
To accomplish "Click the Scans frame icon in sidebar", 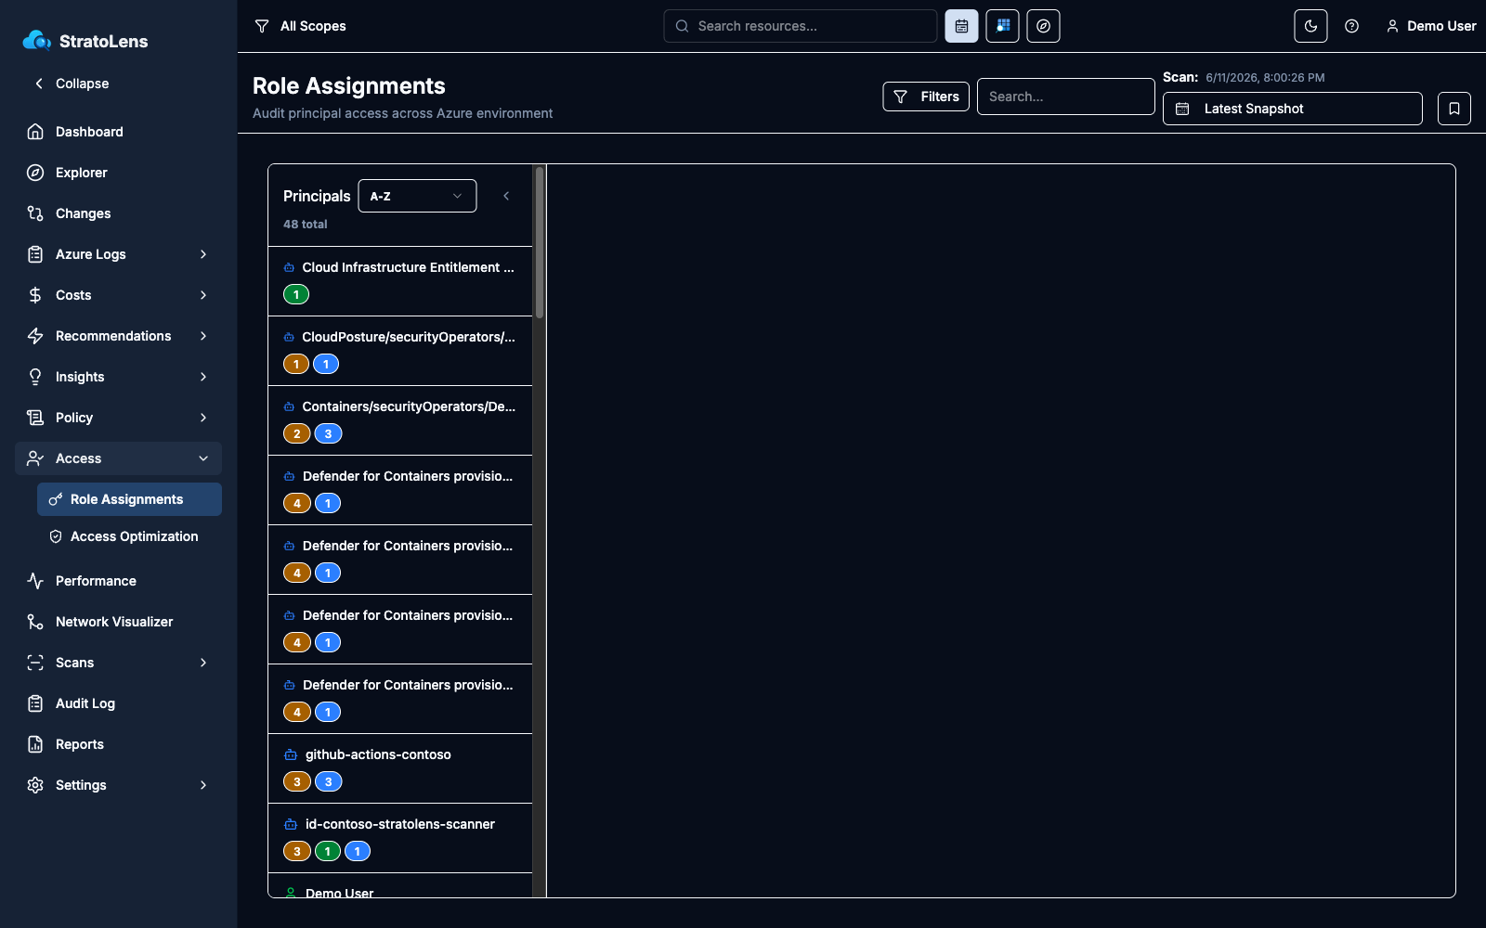I will click(35, 663).
